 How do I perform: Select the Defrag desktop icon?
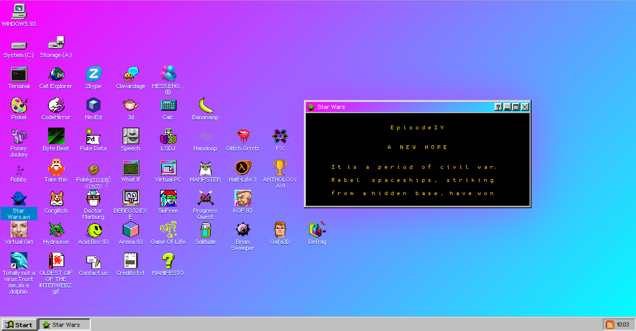[x=317, y=230]
